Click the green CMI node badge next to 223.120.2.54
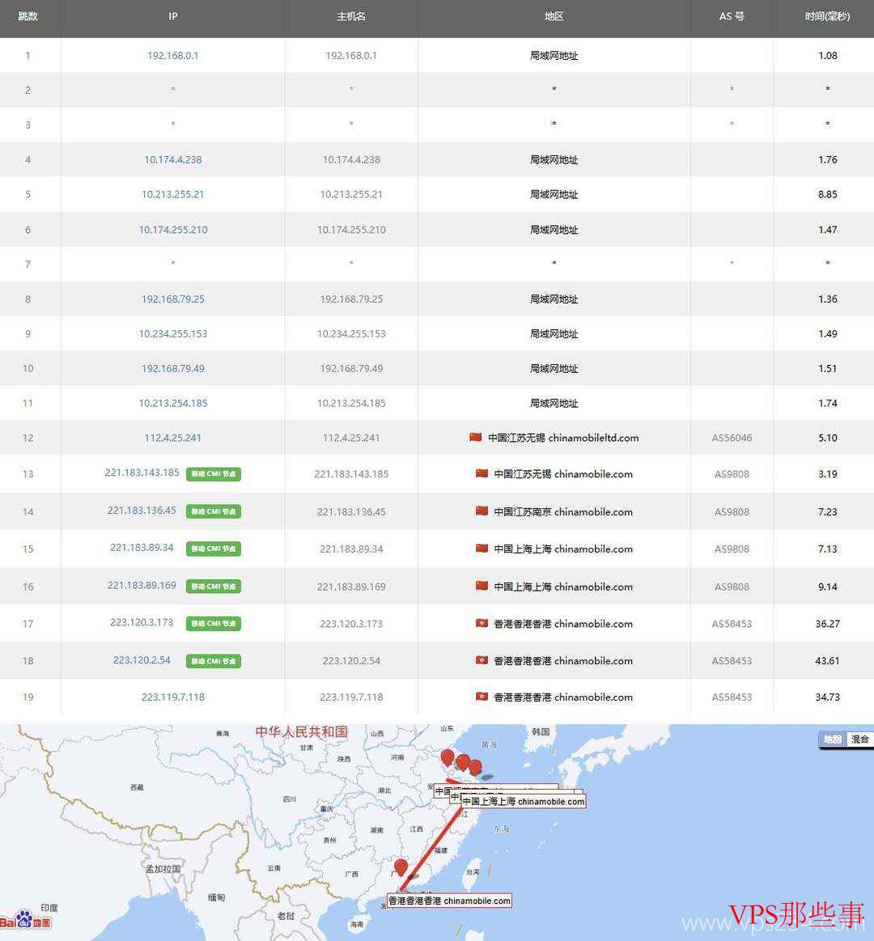The width and height of the screenshot is (874, 941). 213,661
